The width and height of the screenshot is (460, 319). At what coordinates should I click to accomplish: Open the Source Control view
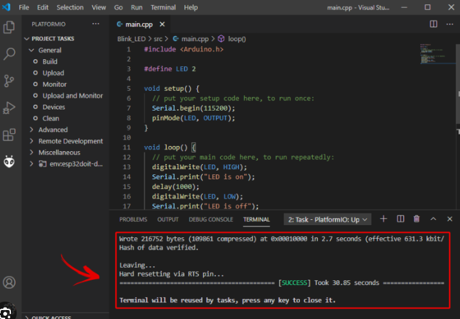10,81
